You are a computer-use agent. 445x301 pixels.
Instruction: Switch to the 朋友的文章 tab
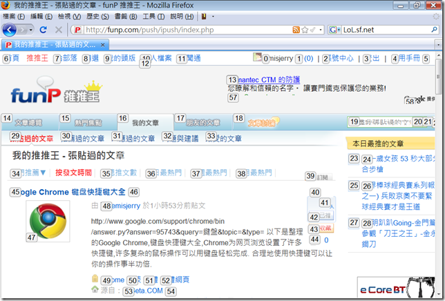tap(202, 123)
